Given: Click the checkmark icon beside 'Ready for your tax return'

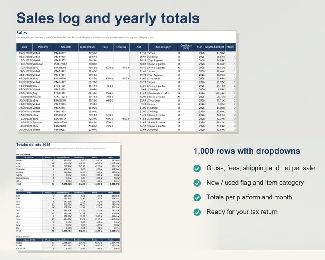Looking at the screenshot, I should click(x=197, y=213).
